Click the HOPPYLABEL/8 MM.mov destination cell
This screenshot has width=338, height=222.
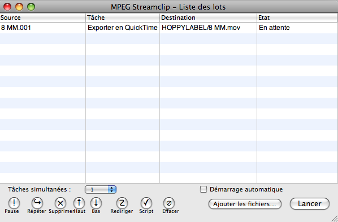[208, 28]
